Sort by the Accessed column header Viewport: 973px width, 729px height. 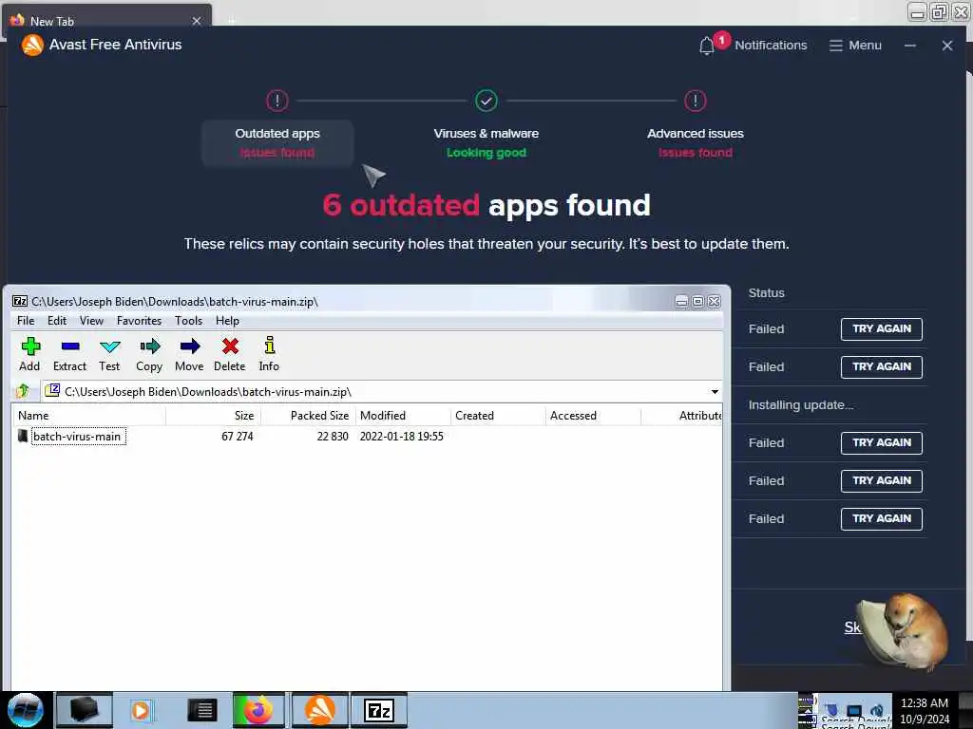click(x=593, y=416)
